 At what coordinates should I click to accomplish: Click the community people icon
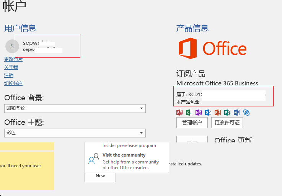[94, 158]
